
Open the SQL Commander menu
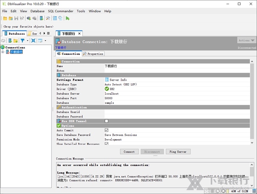[60, 11]
